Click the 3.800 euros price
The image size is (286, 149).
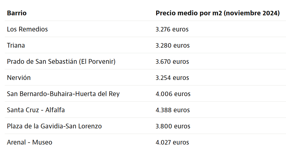coord(173,126)
